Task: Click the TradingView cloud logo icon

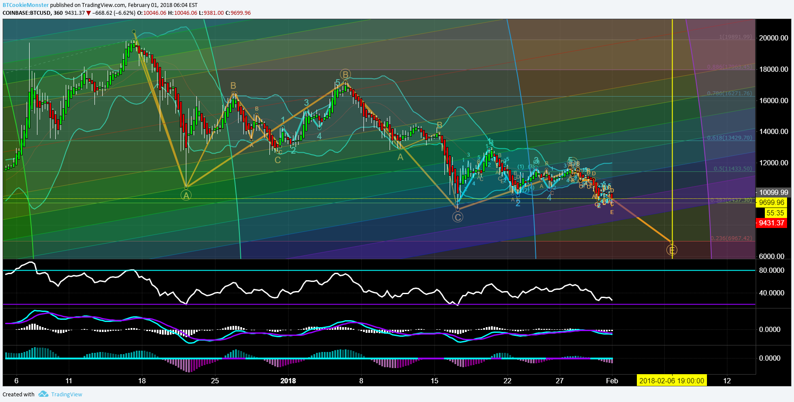Action: coord(43,394)
